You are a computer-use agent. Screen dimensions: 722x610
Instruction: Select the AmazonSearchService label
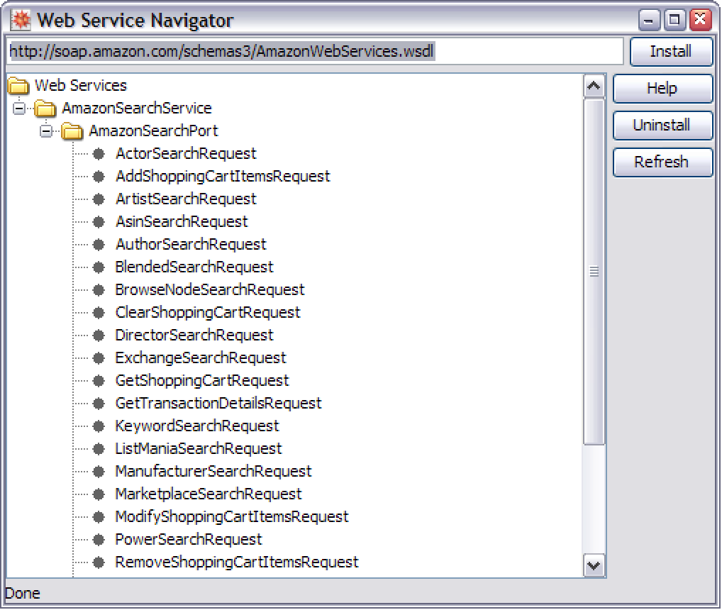pyautogui.click(x=137, y=109)
